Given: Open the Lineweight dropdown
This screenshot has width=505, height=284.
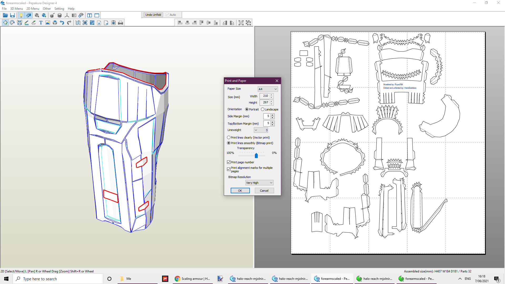Looking at the screenshot, I should pyautogui.click(x=261, y=130).
